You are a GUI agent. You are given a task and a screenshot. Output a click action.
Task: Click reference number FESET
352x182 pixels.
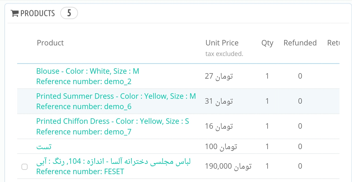80,172
